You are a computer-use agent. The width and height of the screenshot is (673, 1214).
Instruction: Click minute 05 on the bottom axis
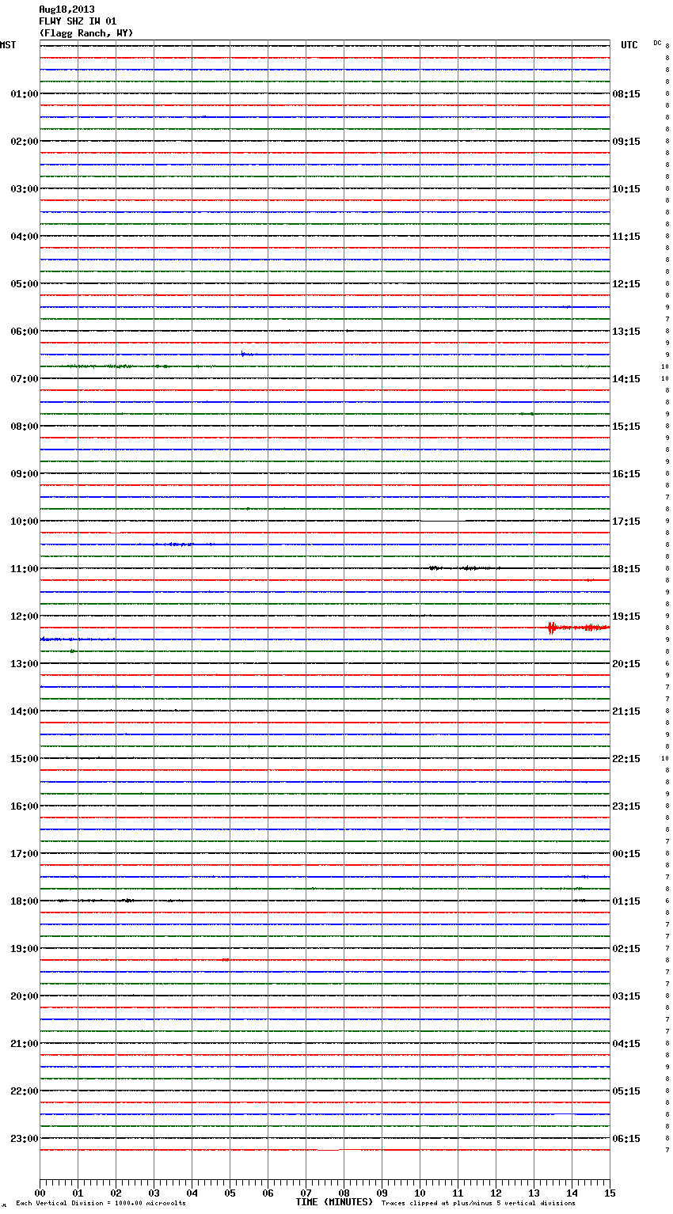tap(230, 1193)
